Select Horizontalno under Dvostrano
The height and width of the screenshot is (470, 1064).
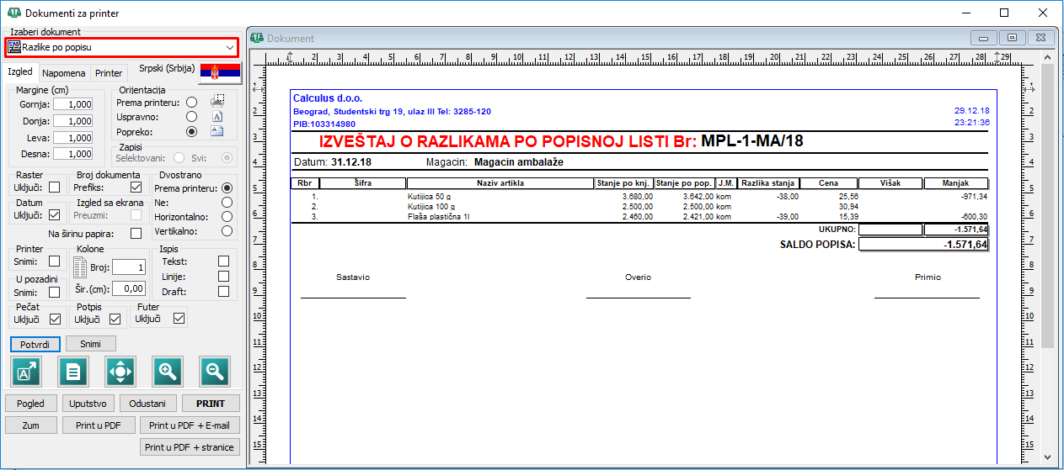pyautogui.click(x=226, y=216)
